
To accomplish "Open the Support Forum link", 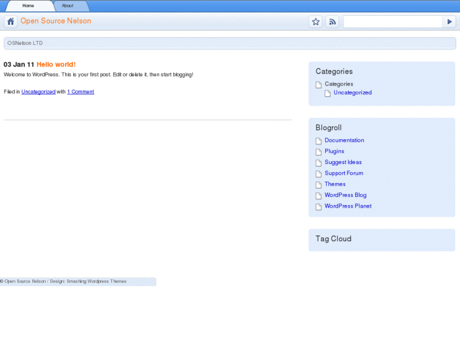I will click(x=344, y=173).
